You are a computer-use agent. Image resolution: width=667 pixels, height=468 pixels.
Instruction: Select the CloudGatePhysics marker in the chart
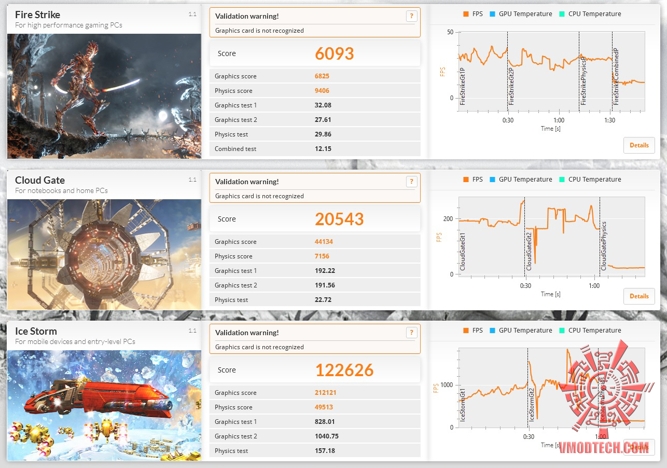point(604,246)
